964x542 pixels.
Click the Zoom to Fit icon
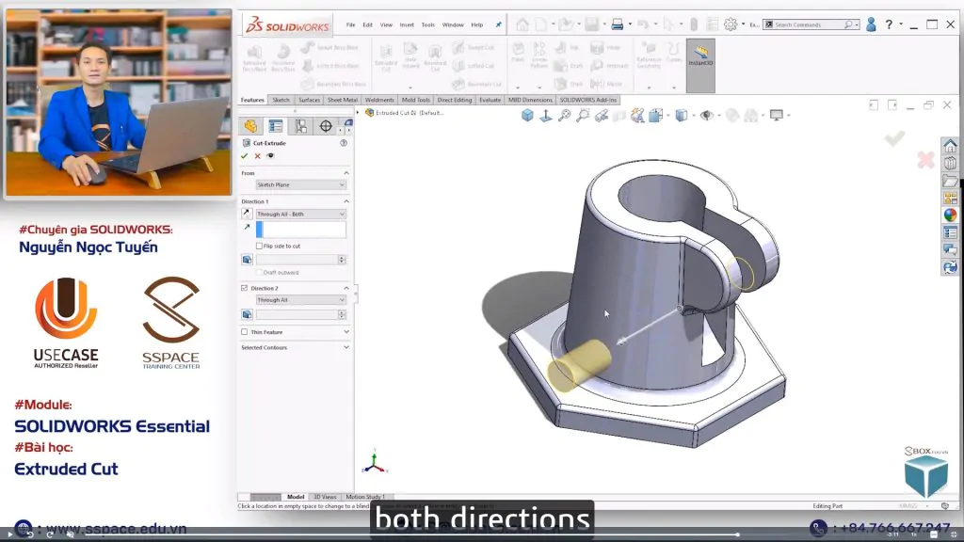pyautogui.click(x=564, y=115)
